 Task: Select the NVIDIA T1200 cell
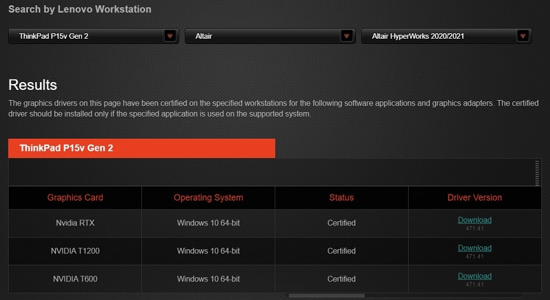pos(75,251)
